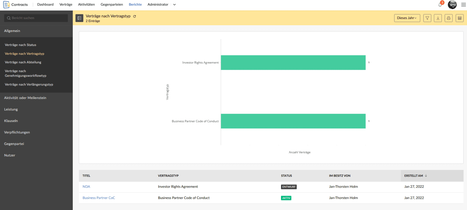Click Jan-Thorsten Holm in NDA row

[343, 187]
